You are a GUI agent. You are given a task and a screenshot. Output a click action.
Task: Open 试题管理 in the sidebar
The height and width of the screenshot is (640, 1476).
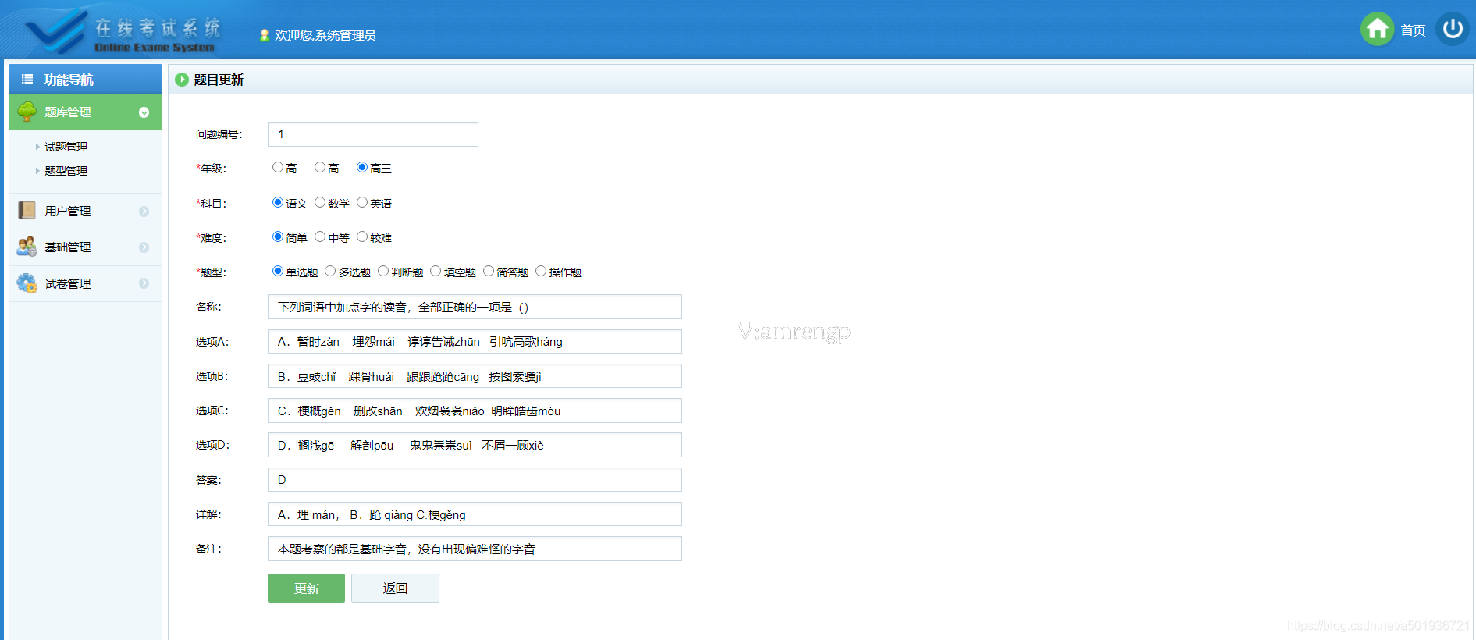66,147
